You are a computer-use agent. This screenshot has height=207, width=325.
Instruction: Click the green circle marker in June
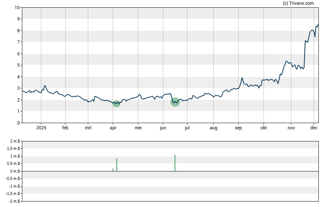pyautogui.click(x=175, y=102)
